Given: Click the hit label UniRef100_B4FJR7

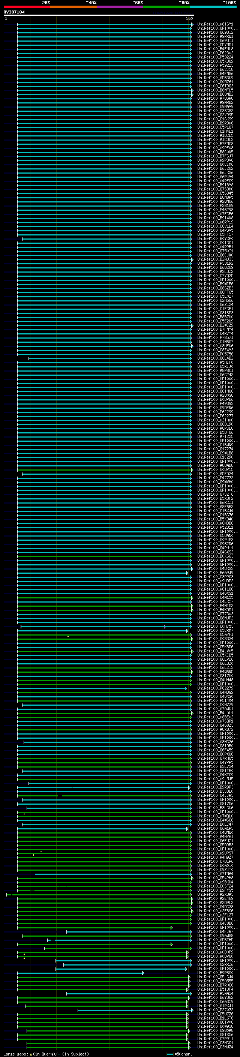Looking at the screenshot, I should click(x=215, y=932).
